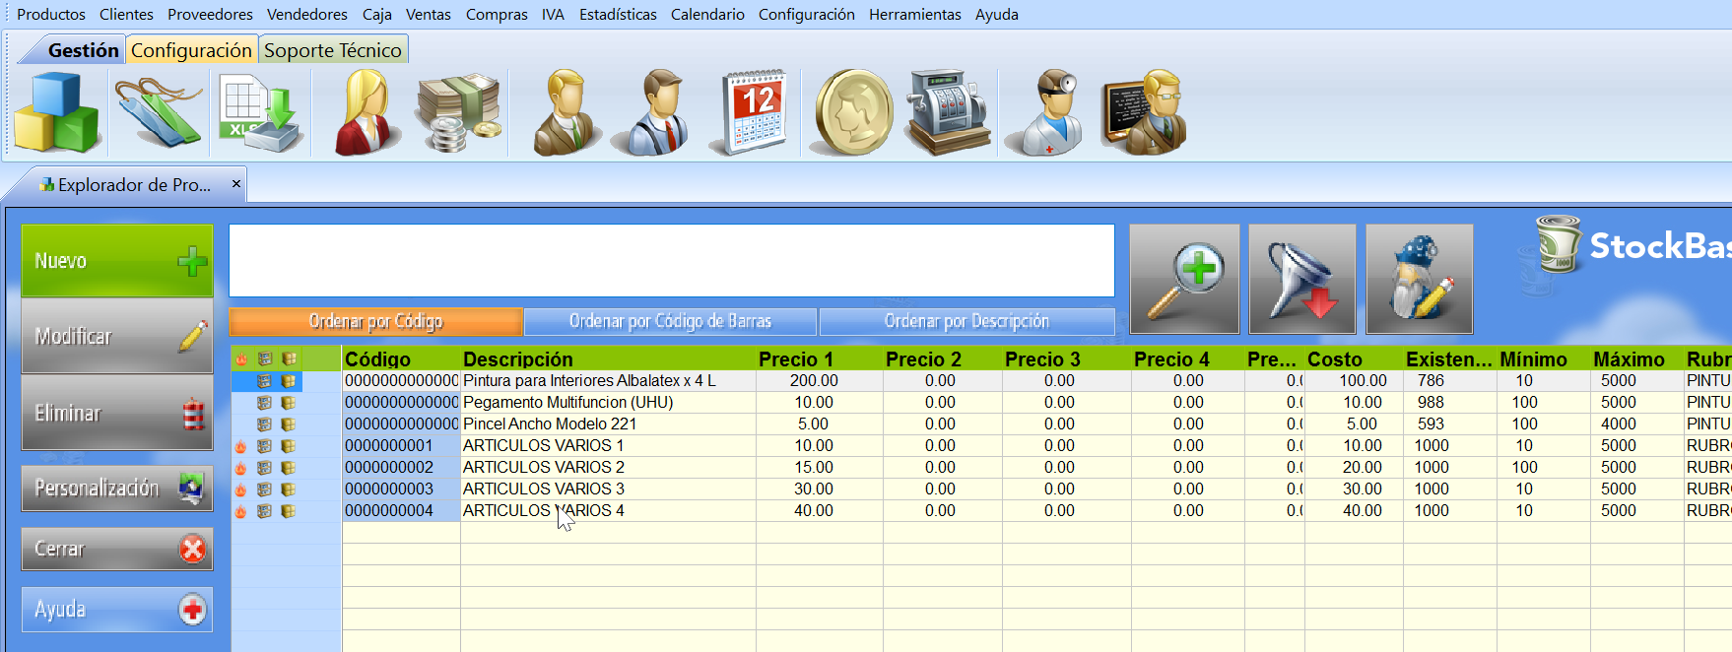Open the cash register toolbar icon
Image resolution: width=1732 pixels, height=652 pixels.
coord(948,113)
